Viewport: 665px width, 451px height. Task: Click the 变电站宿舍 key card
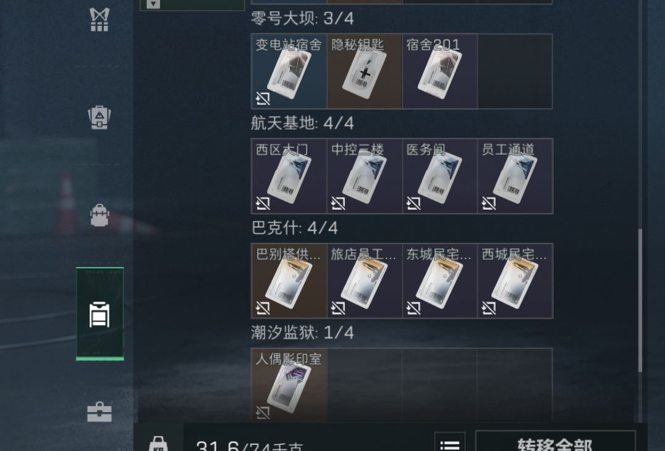coord(289,71)
